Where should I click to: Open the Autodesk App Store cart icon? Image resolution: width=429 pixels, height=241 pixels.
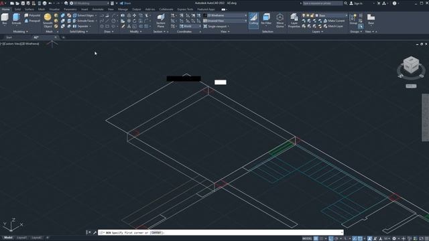click(379, 3)
